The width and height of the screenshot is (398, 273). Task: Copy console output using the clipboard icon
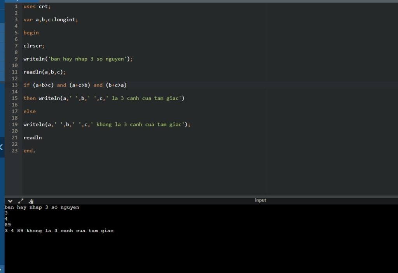coord(31,202)
